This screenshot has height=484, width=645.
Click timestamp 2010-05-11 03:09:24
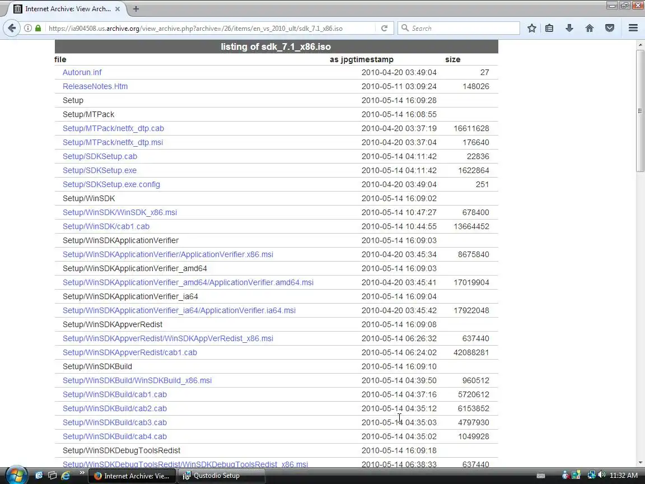(x=399, y=86)
